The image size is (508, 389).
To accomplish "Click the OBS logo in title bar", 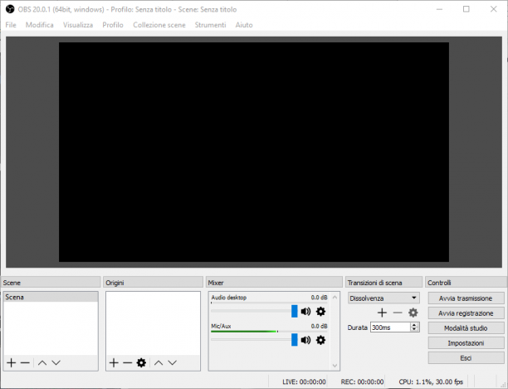I will pyautogui.click(x=10, y=9).
